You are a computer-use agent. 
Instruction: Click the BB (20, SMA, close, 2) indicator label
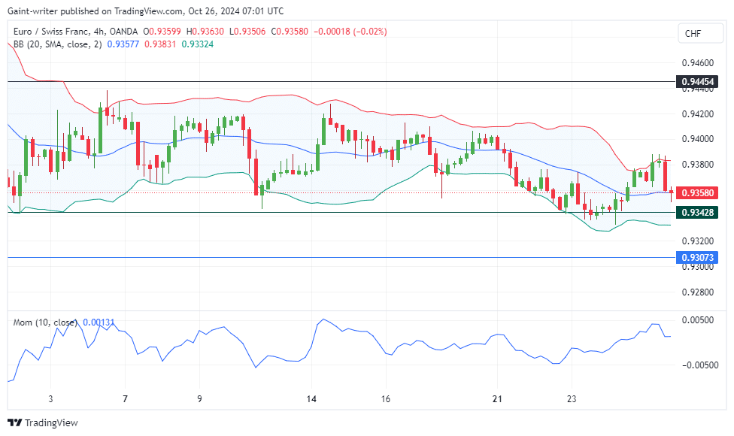pos(58,44)
